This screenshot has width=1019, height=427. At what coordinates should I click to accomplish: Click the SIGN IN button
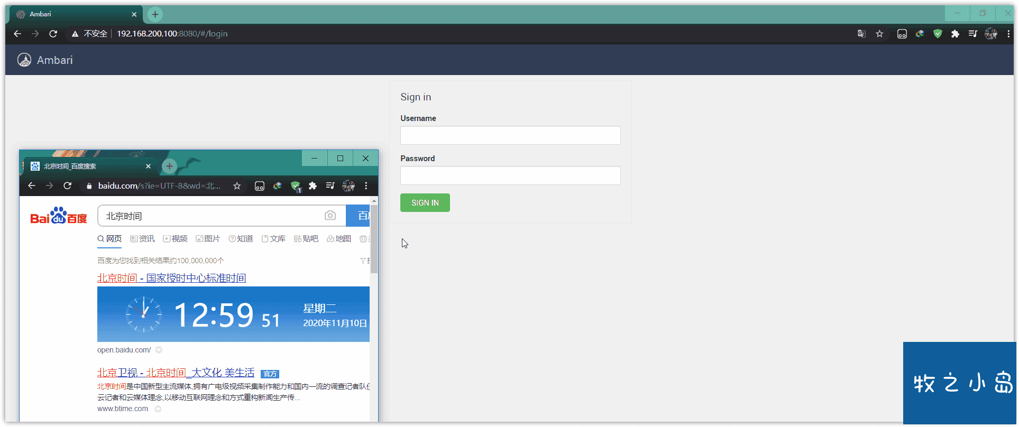[x=425, y=202]
